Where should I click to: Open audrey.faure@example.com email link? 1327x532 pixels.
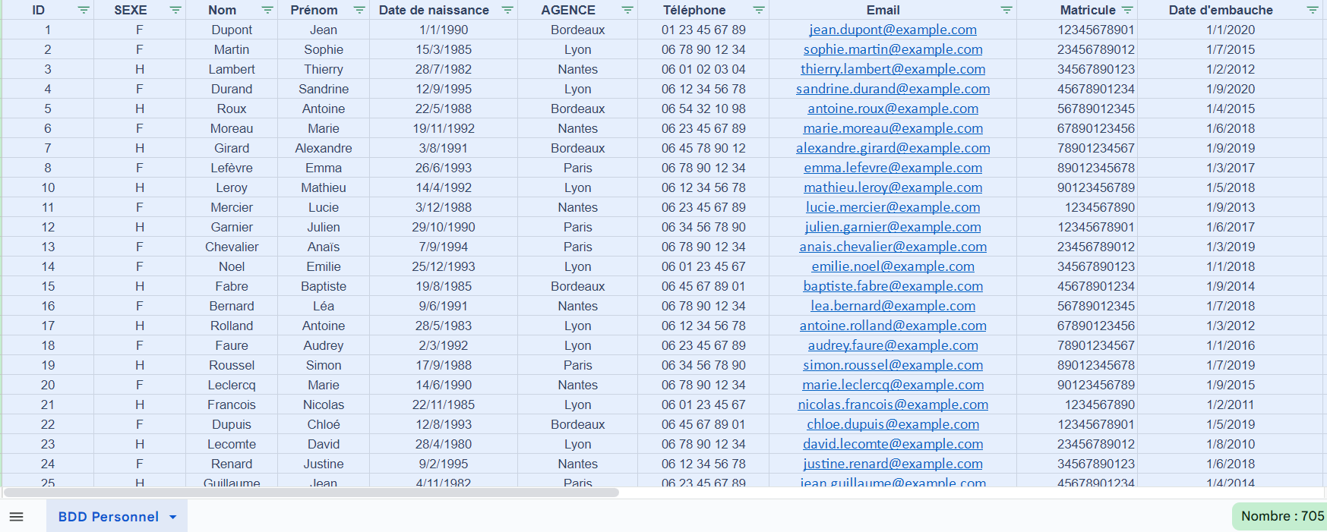[893, 345]
